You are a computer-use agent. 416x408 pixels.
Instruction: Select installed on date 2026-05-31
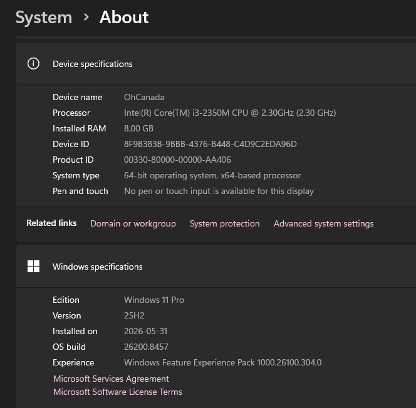(145, 331)
